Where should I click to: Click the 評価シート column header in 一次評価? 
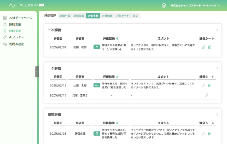207,38
